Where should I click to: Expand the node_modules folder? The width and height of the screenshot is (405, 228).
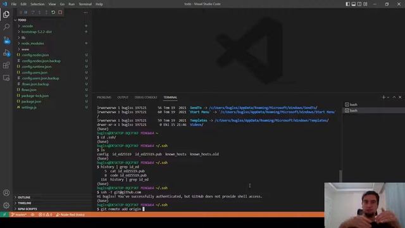(52, 43)
